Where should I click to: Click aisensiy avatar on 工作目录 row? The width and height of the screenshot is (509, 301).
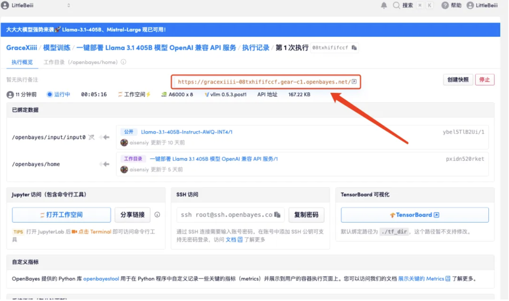click(x=124, y=169)
